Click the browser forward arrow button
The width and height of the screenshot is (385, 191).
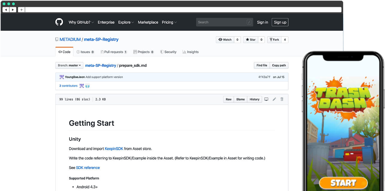(13, 10)
